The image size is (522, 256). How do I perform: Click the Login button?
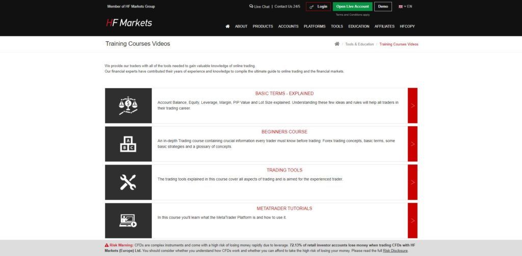pyautogui.click(x=318, y=7)
